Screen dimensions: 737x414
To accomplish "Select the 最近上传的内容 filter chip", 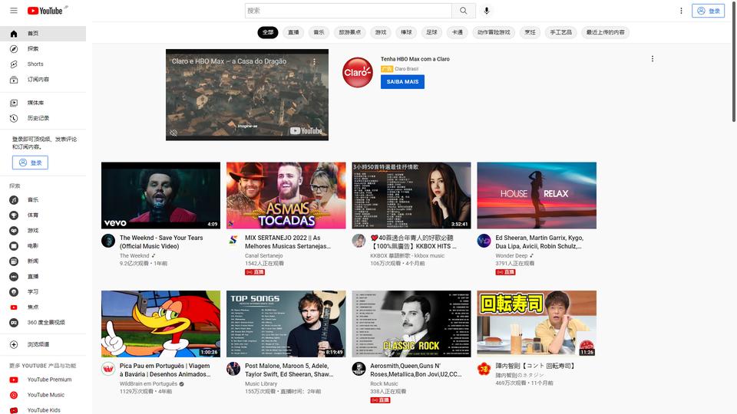I will point(606,32).
